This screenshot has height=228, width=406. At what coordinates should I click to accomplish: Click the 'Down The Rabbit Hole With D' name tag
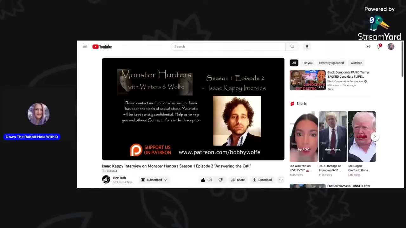(x=32, y=137)
